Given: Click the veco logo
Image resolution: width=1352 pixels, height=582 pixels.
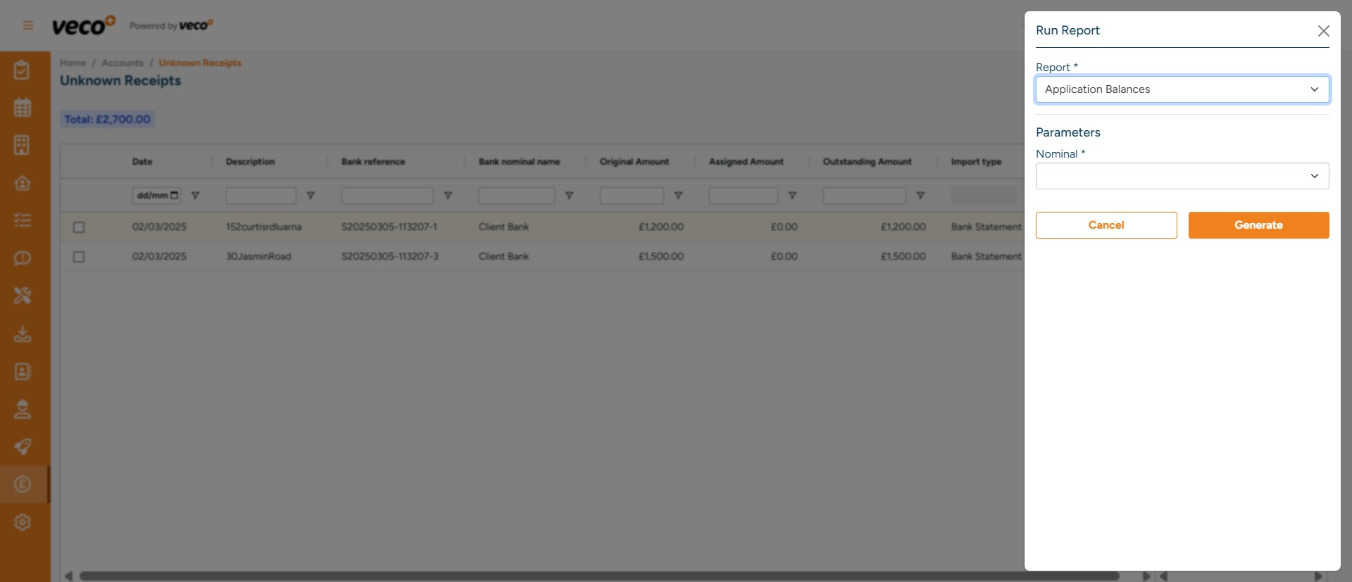Looking at the screenshot, I should [83, 25].
